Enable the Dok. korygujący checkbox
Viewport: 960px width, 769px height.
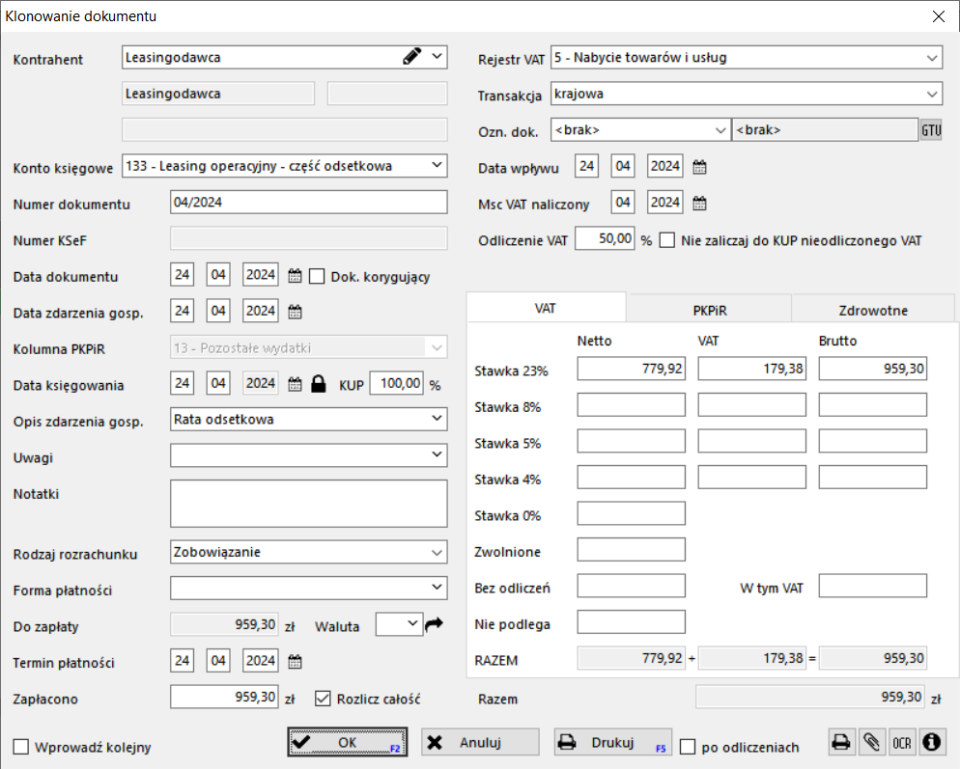(317, 276)
